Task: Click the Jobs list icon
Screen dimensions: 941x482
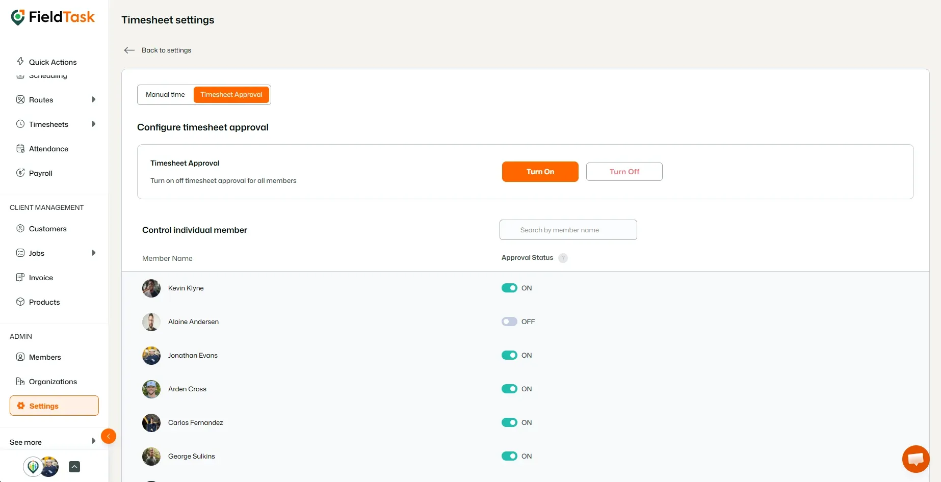Action: click(x=20, y=253)
